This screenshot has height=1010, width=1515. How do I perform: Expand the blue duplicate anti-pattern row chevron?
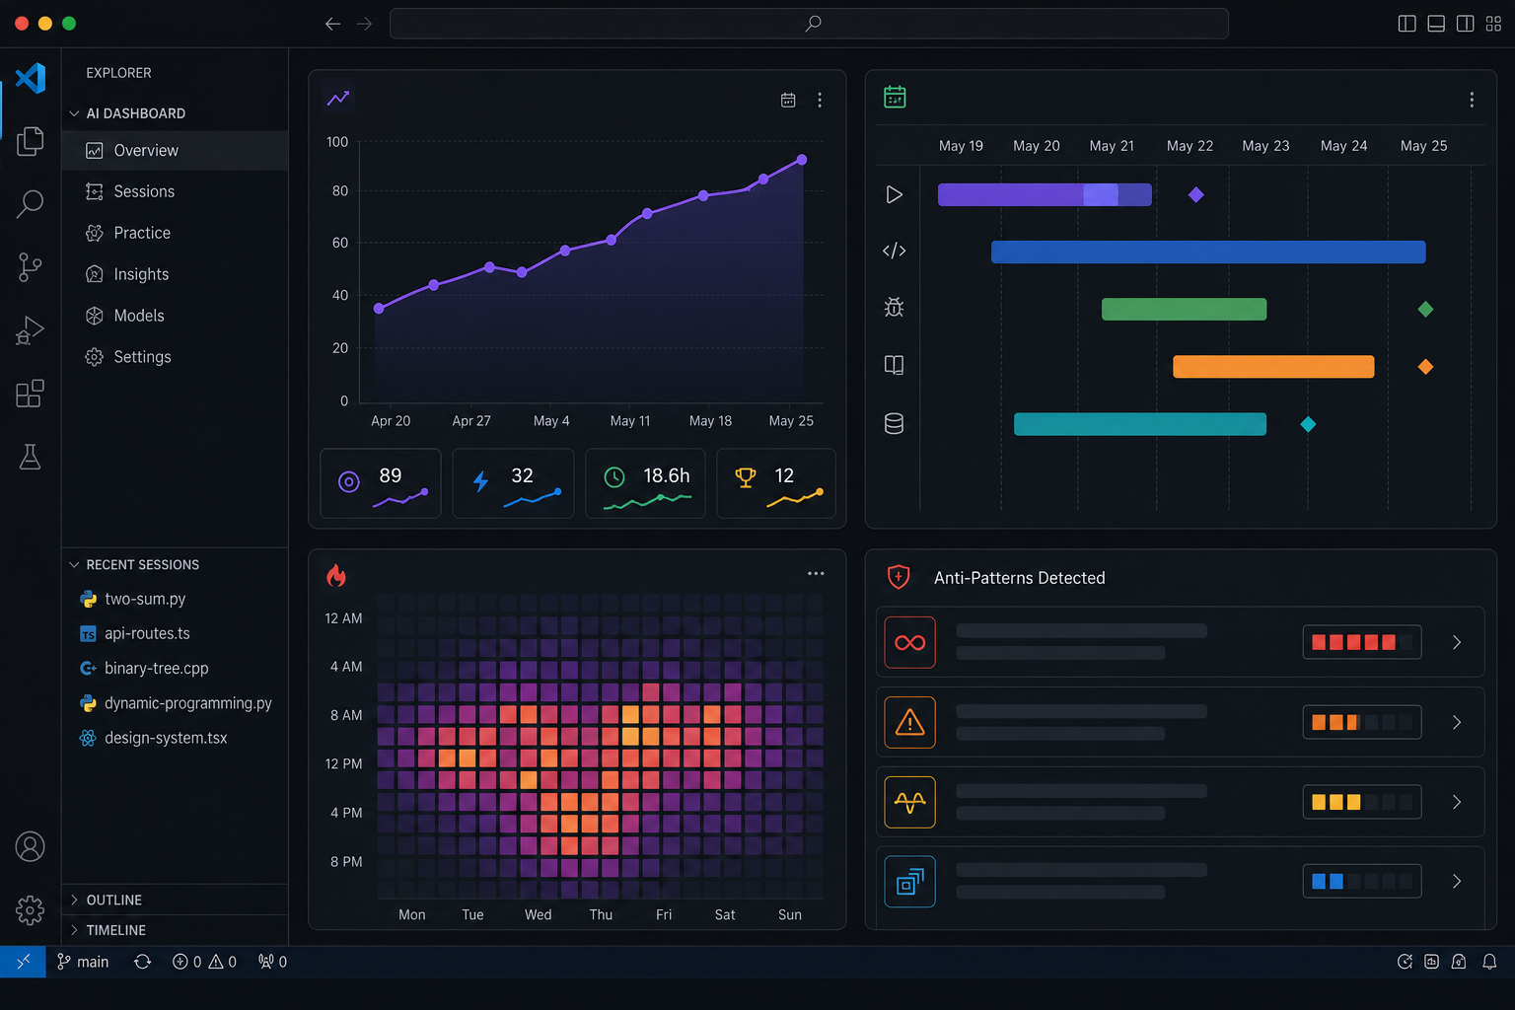click(x=1457, y=882)
